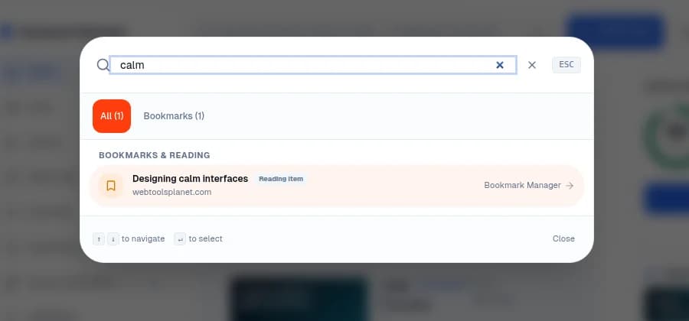
Task: Close the search dialog with the gray X
Action: 532,65
